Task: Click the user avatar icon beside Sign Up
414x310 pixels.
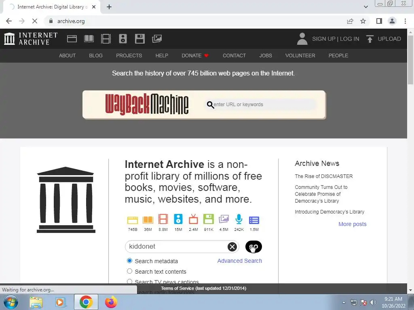Action: click(302, 39)
